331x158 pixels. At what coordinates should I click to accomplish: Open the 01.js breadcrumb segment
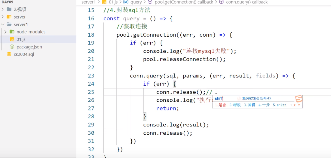[x=113, y=2]
